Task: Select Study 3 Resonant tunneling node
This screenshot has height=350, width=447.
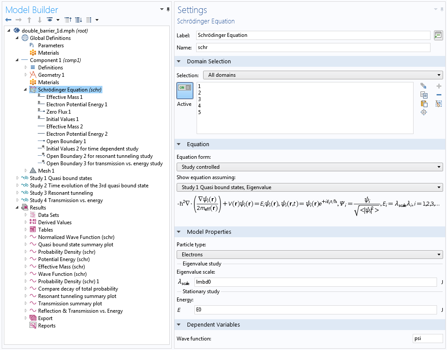Action: (61, 193)
